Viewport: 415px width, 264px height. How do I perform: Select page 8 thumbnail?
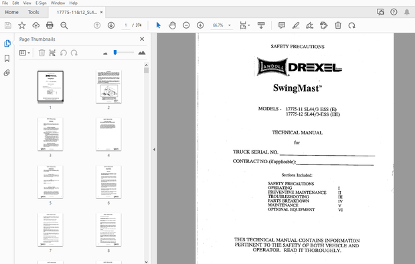[x=108, y=230]
